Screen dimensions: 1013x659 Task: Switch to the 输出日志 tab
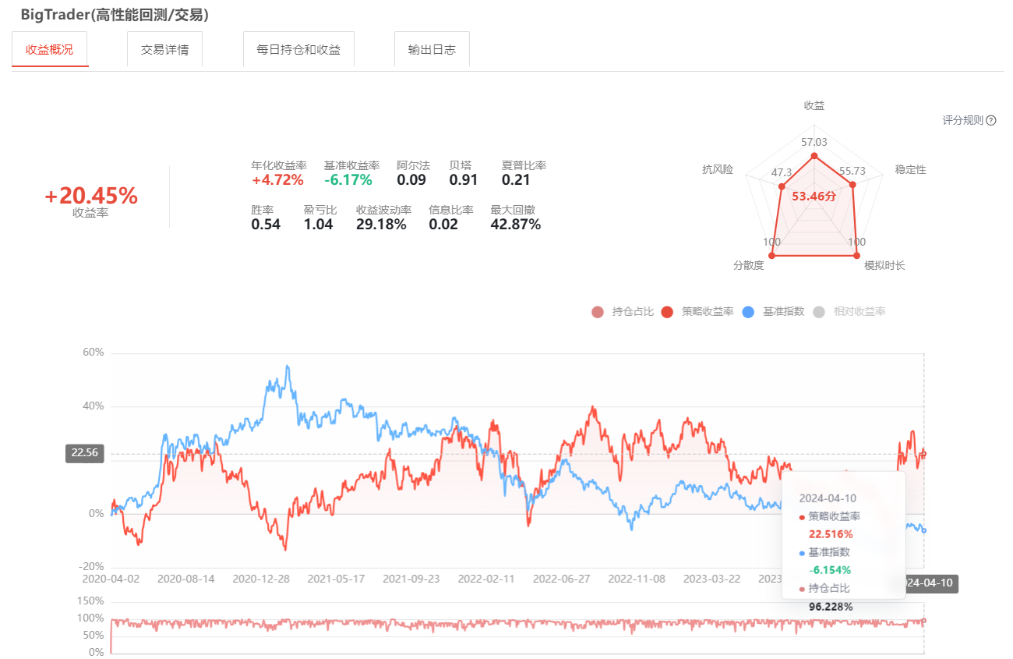coord(432,49)
